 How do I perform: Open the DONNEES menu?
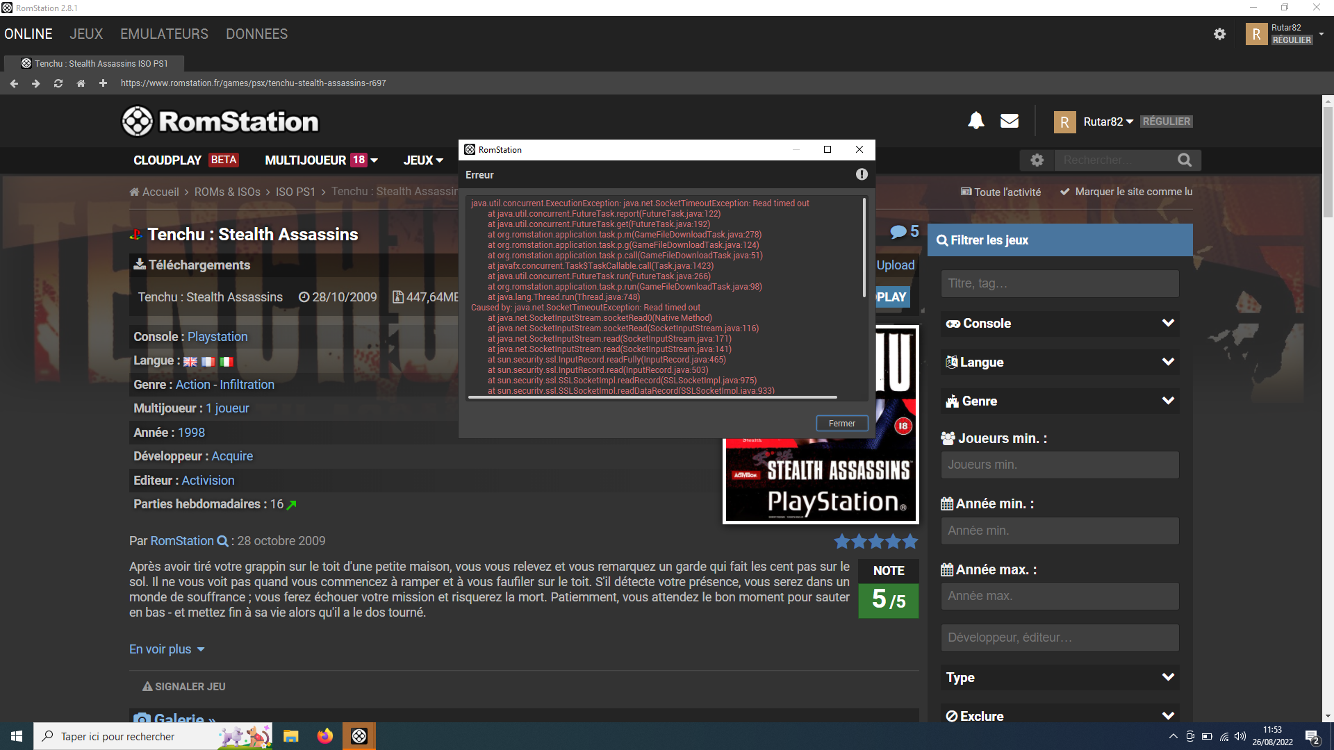tap(256, 34)
